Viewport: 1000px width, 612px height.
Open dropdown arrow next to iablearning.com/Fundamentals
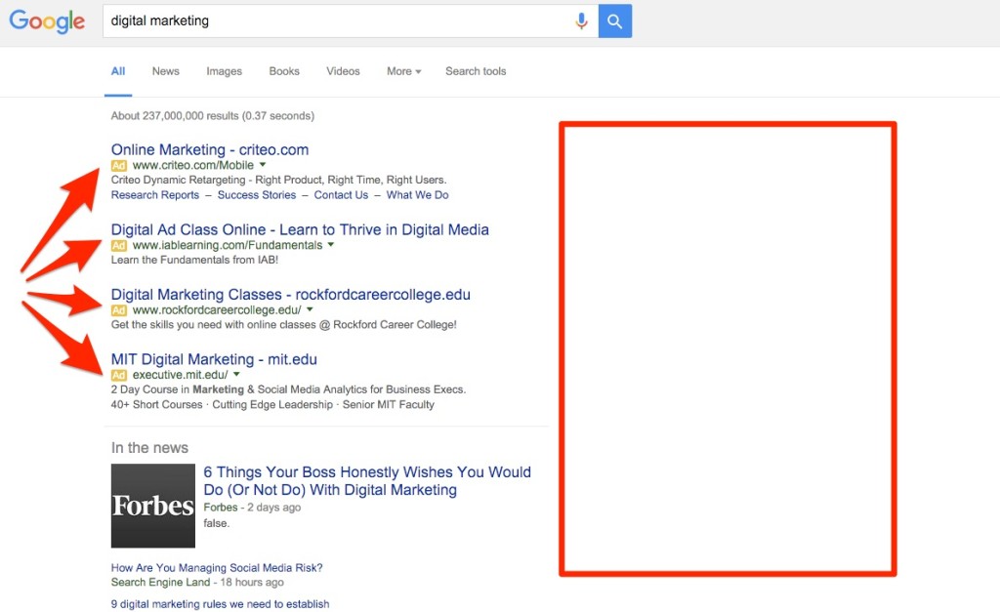click(331, 246)
